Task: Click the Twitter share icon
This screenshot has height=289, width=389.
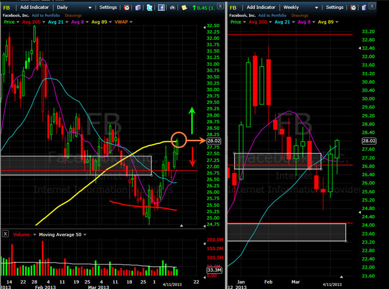Action: click(x=149, y=7)
